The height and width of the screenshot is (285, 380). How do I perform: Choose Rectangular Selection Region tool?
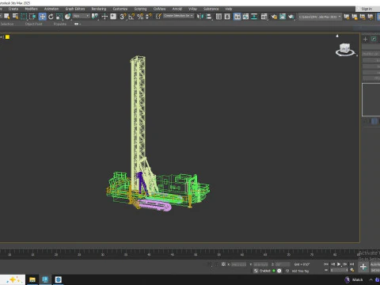point(24,17)
